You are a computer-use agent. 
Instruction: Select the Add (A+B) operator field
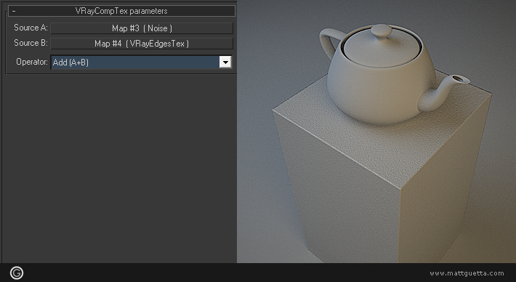pos(135,63)
